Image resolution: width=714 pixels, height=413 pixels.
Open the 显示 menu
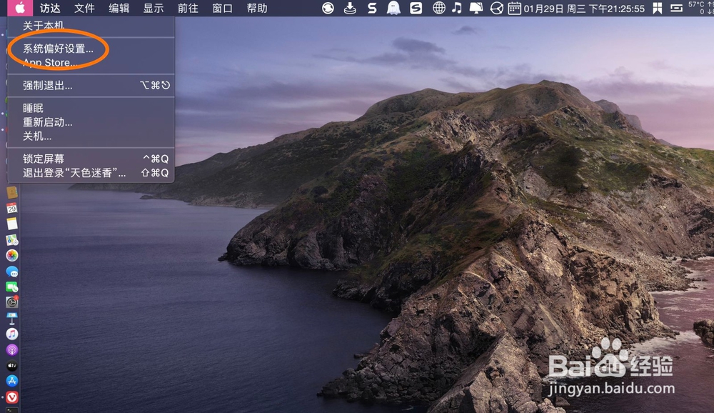click(154, 8)
